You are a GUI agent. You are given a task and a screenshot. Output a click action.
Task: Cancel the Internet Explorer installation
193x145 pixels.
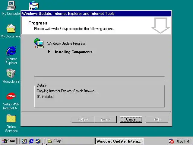point(131,119)
